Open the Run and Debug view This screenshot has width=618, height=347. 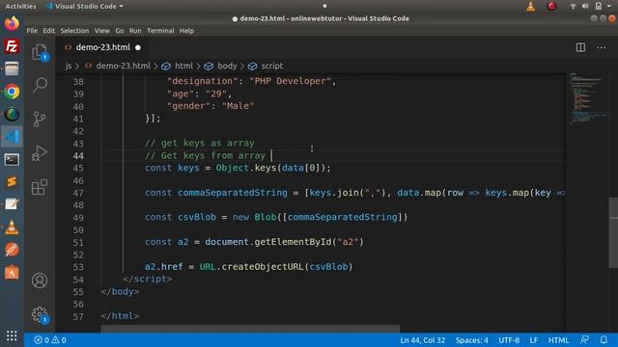(40, 153)
